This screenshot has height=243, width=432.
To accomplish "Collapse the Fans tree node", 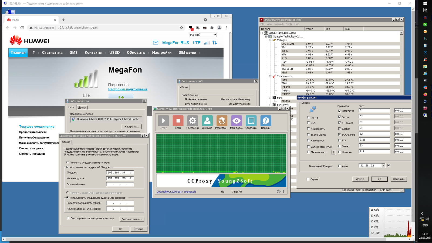I will pyautogui.click(x=270, y=98).
